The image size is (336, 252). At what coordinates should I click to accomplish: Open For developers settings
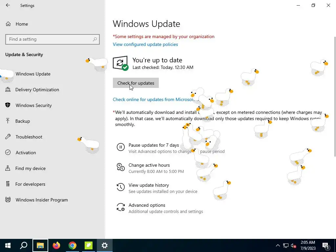tap(30, 184)
